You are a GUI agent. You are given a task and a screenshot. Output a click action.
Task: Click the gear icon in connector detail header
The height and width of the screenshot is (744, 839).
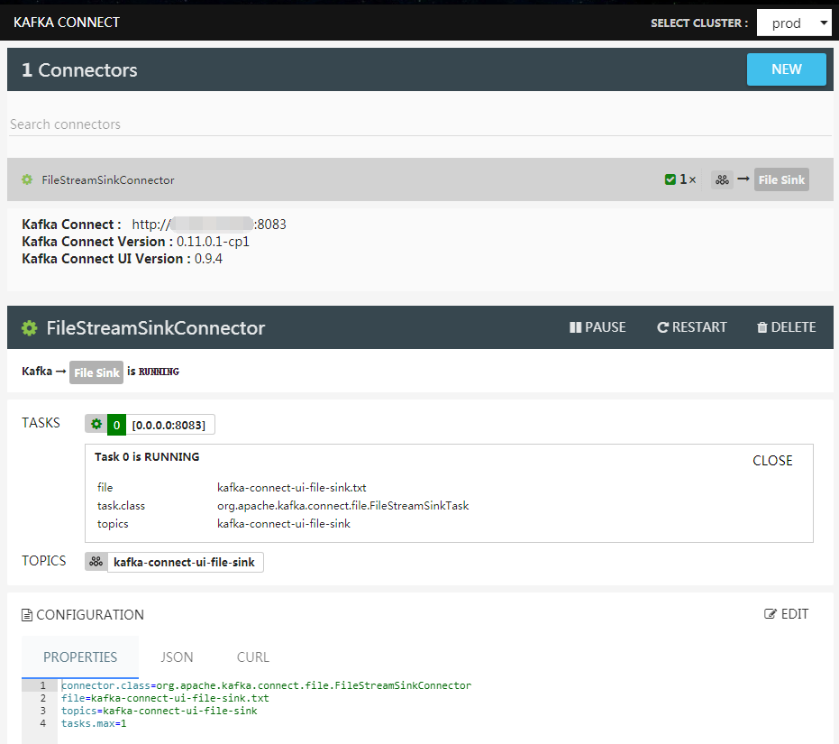click(x=30, y=327)
